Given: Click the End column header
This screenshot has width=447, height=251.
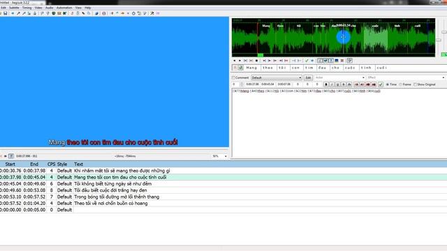Looking at the screenshot, I should pos(34,165).
